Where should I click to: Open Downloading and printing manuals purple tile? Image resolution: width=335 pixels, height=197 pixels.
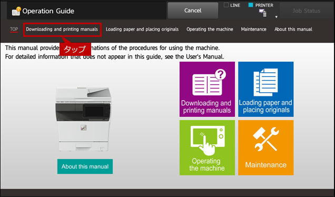[207, 90]
